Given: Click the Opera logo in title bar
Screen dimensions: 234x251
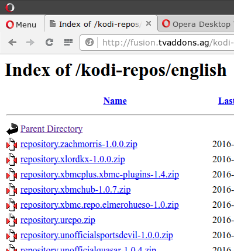Looking at the screenshot, I should (x=10, y=8).
